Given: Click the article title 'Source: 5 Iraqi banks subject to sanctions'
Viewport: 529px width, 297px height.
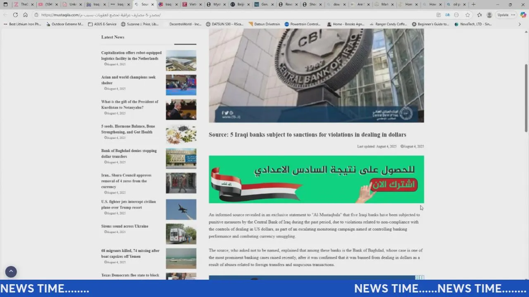Looking at the screenshot, I should click(307, 134).
